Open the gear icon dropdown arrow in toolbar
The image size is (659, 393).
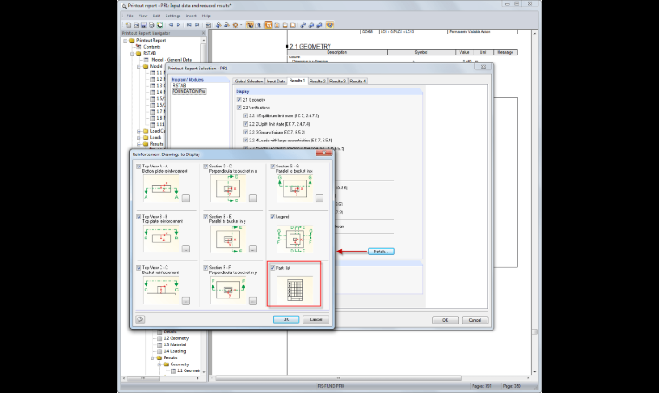tap(241, 25)
